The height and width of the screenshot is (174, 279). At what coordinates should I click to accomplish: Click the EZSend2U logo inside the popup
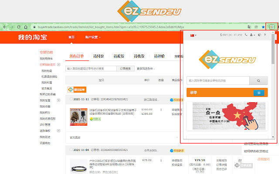pyautogui.click(x=227, y=60)
